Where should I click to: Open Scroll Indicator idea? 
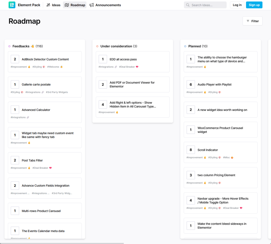[x=207, y=150]
